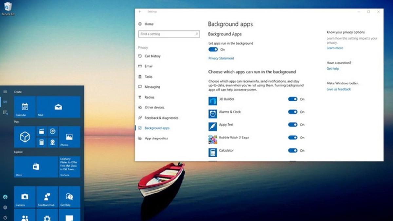Screen dimensions: 393x221
Task: Click the Get Help tile
Action: (x=69, y=197)
